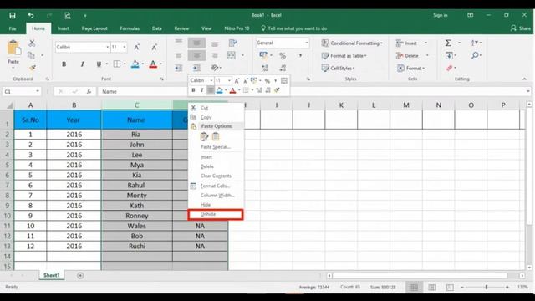Click the Borders icon in the Font group
The width and height of the screenshot is (535, 301).
point(117,64)
